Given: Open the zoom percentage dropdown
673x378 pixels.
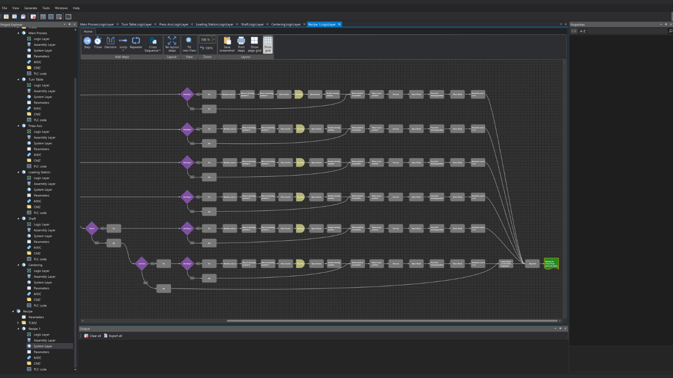Looking at the screenshot, I should 214,40.
